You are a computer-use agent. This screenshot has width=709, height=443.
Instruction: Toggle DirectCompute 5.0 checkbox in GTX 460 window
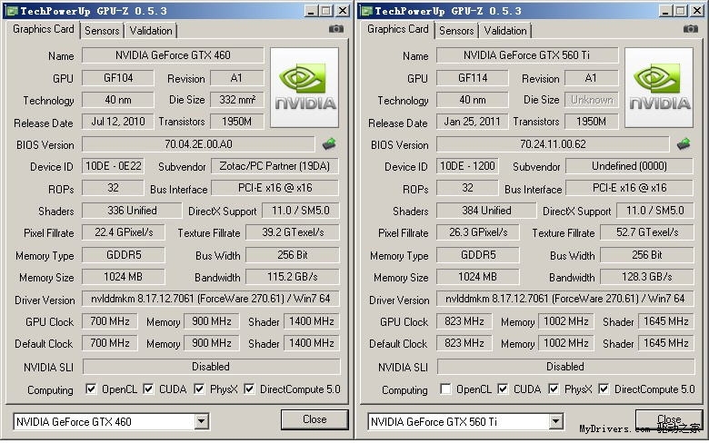pyautogui.click(x=249, y=389)
